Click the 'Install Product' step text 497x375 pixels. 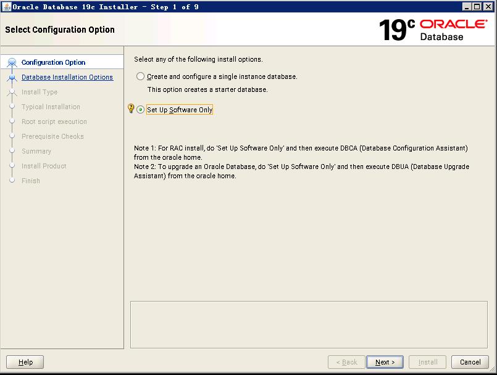[44, 166]
